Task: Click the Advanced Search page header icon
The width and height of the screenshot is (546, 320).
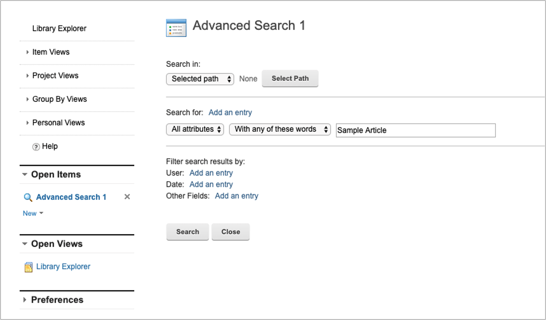Action: pos(176,27)
